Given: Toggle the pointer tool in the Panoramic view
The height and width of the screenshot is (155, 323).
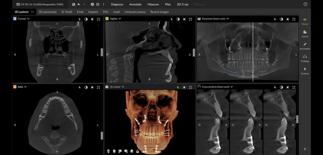Looking at the screenshot, I should (x=275, y=19).
